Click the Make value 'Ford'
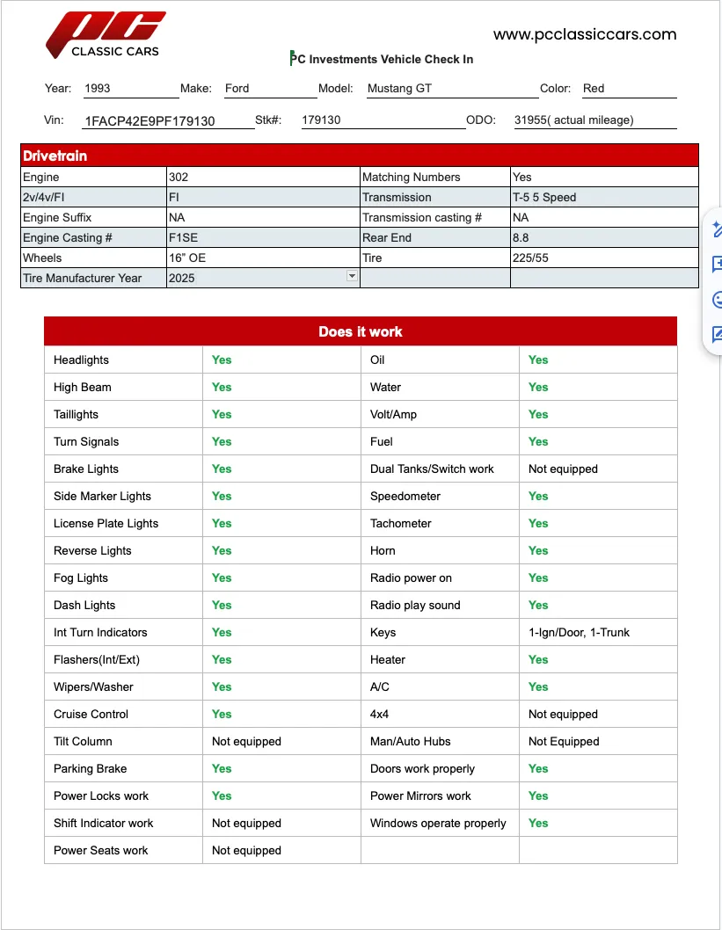Image resolution: width=722 pixels, height=930 pixels. click(237, 89)
